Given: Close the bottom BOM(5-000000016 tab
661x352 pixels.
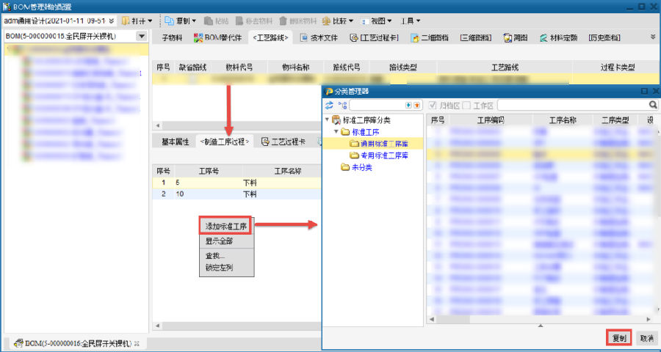Looking at the screenshot, I should click(137, 342).
